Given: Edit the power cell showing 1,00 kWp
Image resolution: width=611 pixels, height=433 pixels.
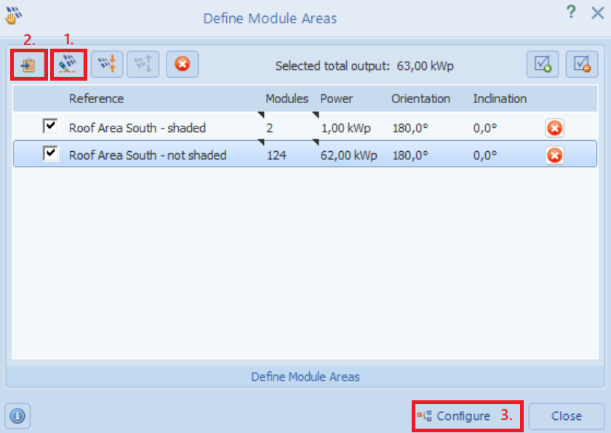Looking at the screenshot, I should 346,129.
